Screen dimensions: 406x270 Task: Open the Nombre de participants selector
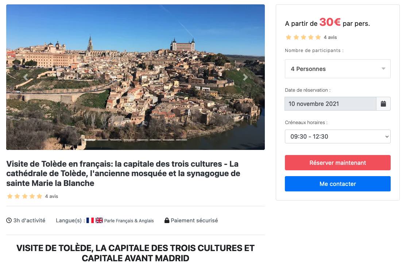click(x=337, y=69)
